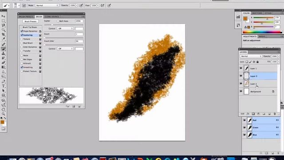Click the Brush Presets button
Image resolution: width=284 pixels, height=160 pixels.
click(31, 21)
